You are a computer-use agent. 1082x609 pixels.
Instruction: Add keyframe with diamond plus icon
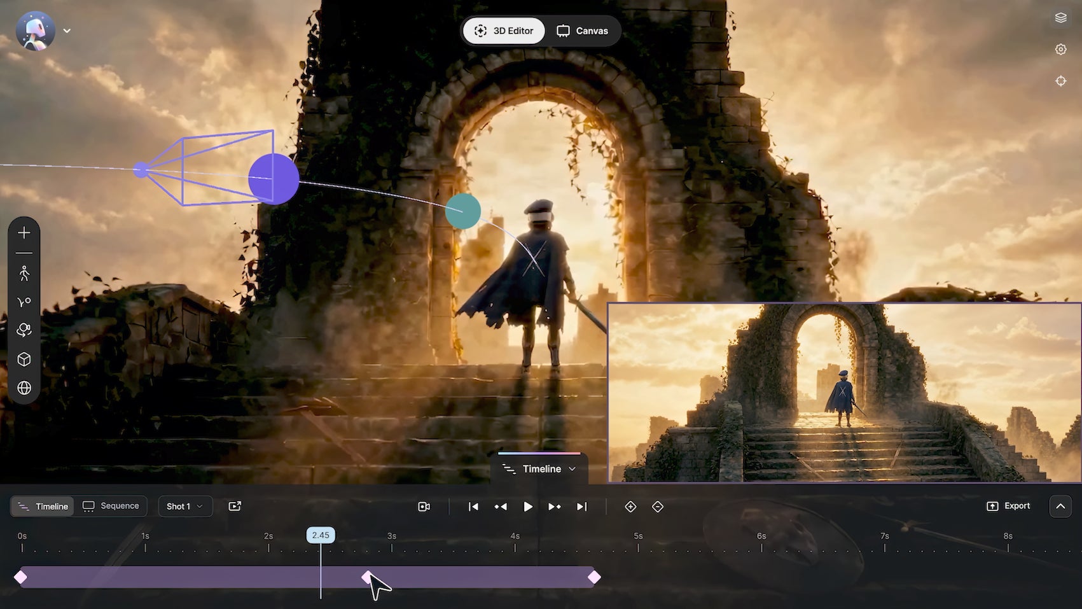click(x=630, y=507)
